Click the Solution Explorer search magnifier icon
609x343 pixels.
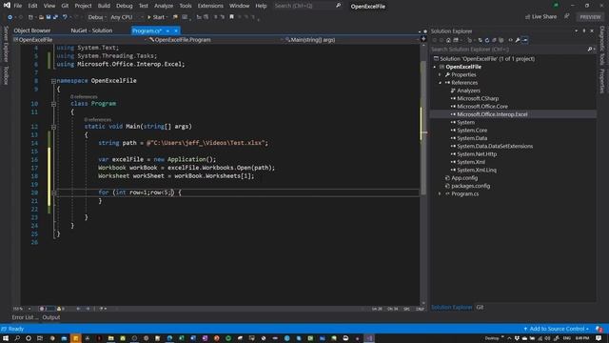coord(590,50)
